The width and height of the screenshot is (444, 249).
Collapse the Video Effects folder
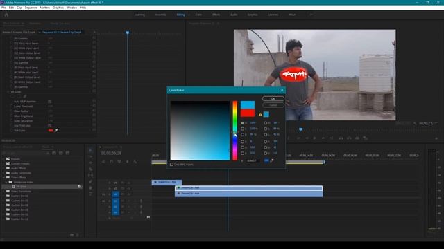coord(3,178)
